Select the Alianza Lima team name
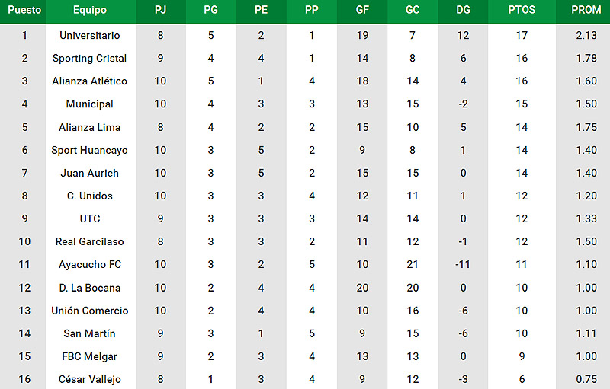The image size is (610, 389). point(89,127)
